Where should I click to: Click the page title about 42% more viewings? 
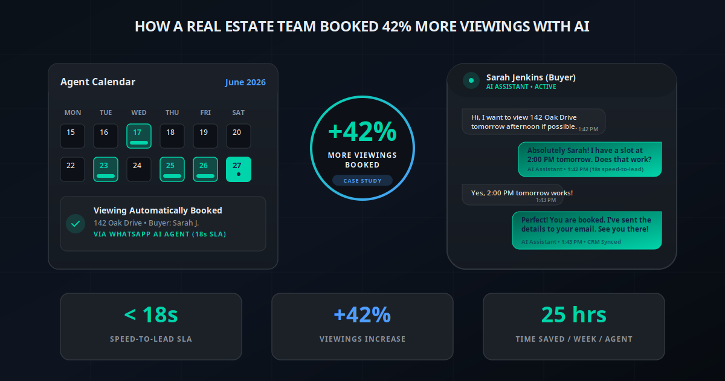click(x=362, y=27)
